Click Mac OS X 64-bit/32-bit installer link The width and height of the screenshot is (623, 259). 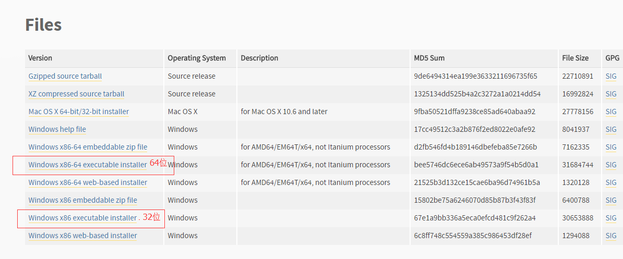79,112
